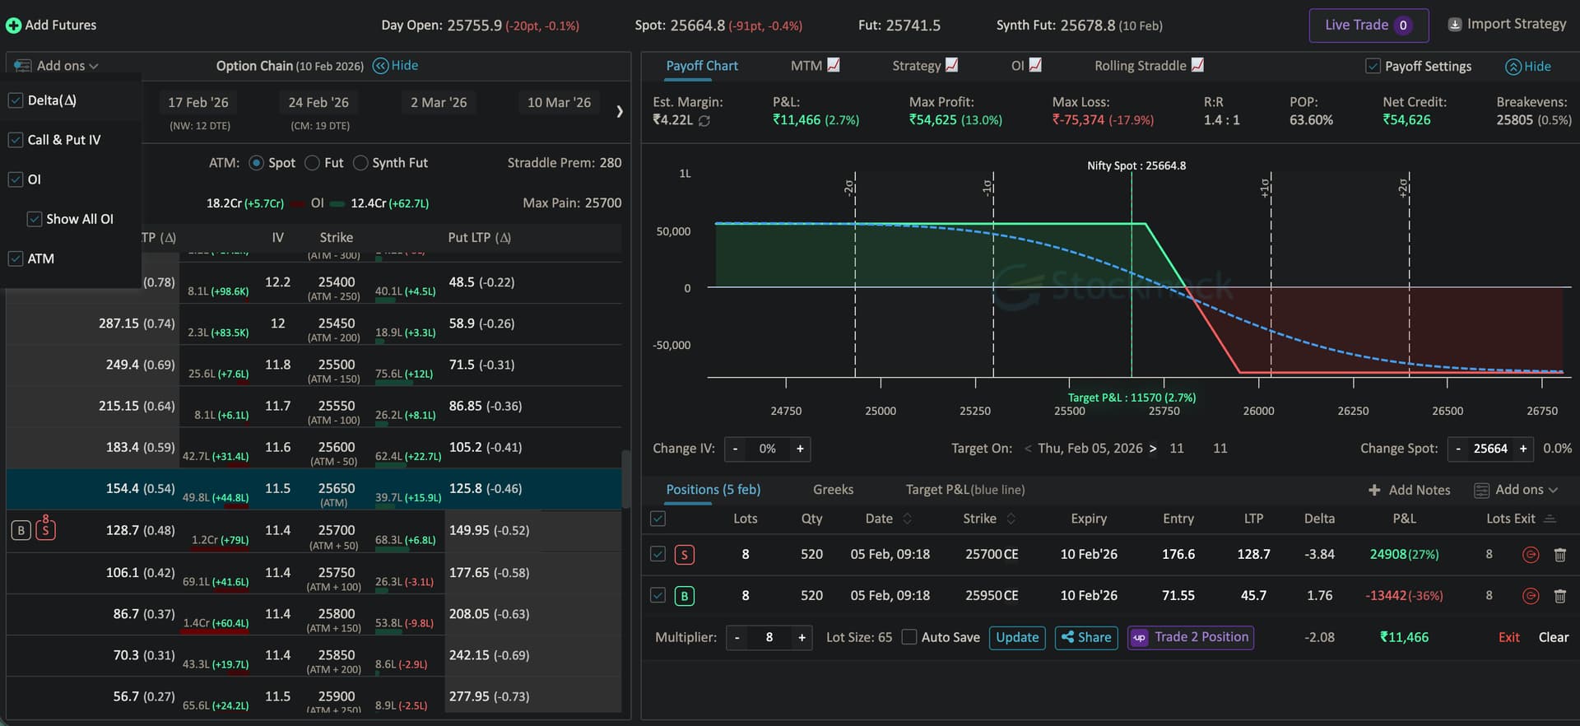Select the Synth Fut ATM radio button

tap(360, 163)
